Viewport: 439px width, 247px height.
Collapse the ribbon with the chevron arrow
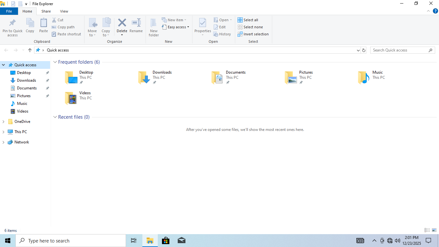pyautogui.click(x=428, y=11)
